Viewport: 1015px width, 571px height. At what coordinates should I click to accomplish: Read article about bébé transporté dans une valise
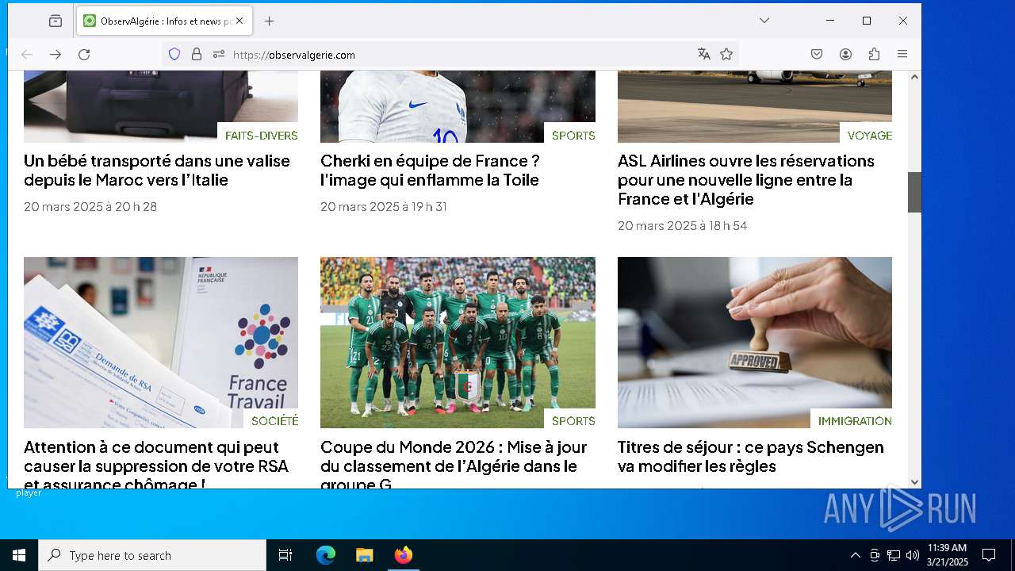[x=157, y=171]
